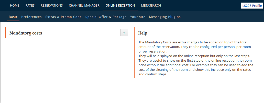
Task: Select the Special Offer & Package tab
Action: coord(106,17)
